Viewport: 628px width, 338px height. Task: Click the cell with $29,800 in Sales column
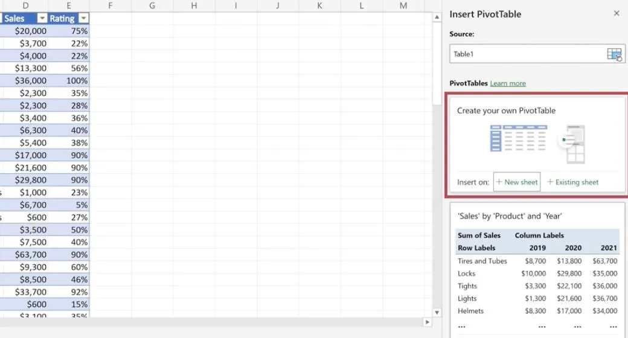(24, 180)
